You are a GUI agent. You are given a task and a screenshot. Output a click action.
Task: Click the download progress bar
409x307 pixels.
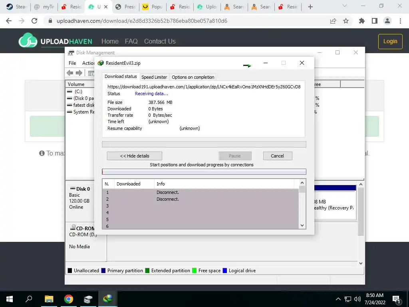point(204,144)
